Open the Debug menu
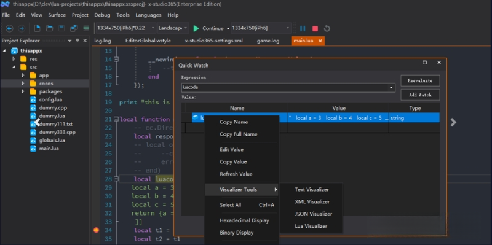The image size is (492, 245). tap(102, 15)
